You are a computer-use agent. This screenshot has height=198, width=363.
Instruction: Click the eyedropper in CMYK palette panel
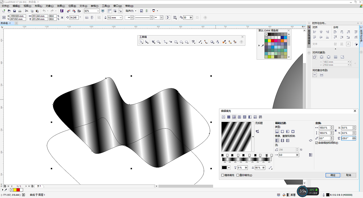point(262,45)
